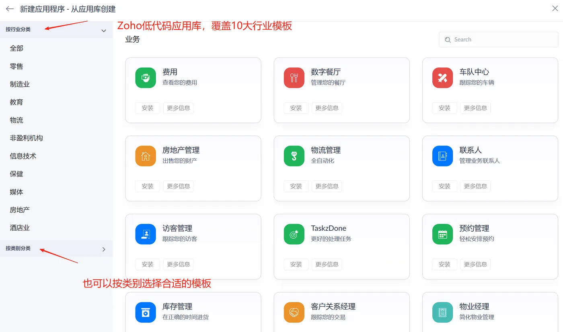
Task: Click the 物流管理 logistics app icon
Action: click(294, 156)
